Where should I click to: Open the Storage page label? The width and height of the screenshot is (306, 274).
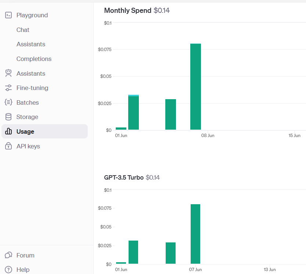coord(27,117)
